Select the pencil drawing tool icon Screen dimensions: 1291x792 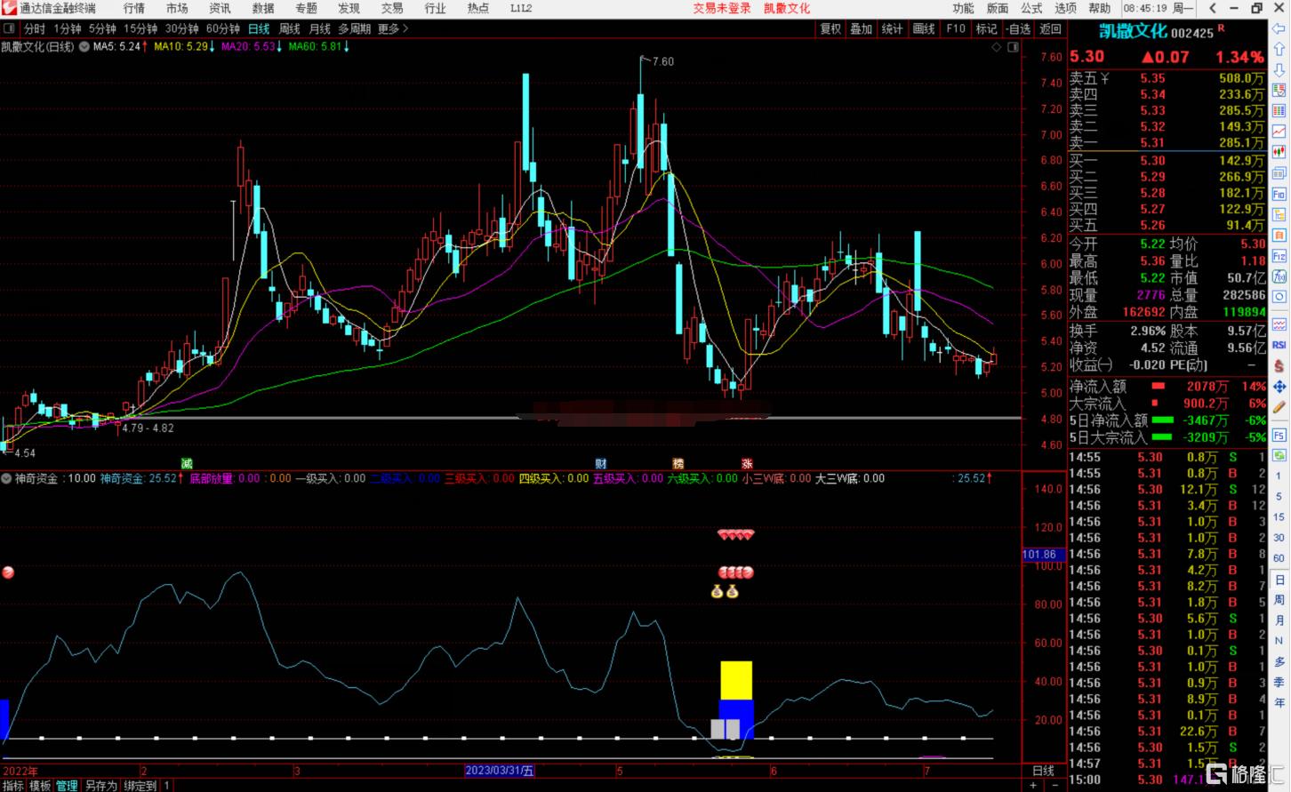pyautogui.click(x=1279, y=408)
